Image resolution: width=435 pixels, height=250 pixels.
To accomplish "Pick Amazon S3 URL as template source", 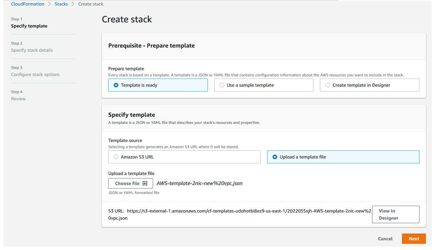I will [x=184, y=157].
